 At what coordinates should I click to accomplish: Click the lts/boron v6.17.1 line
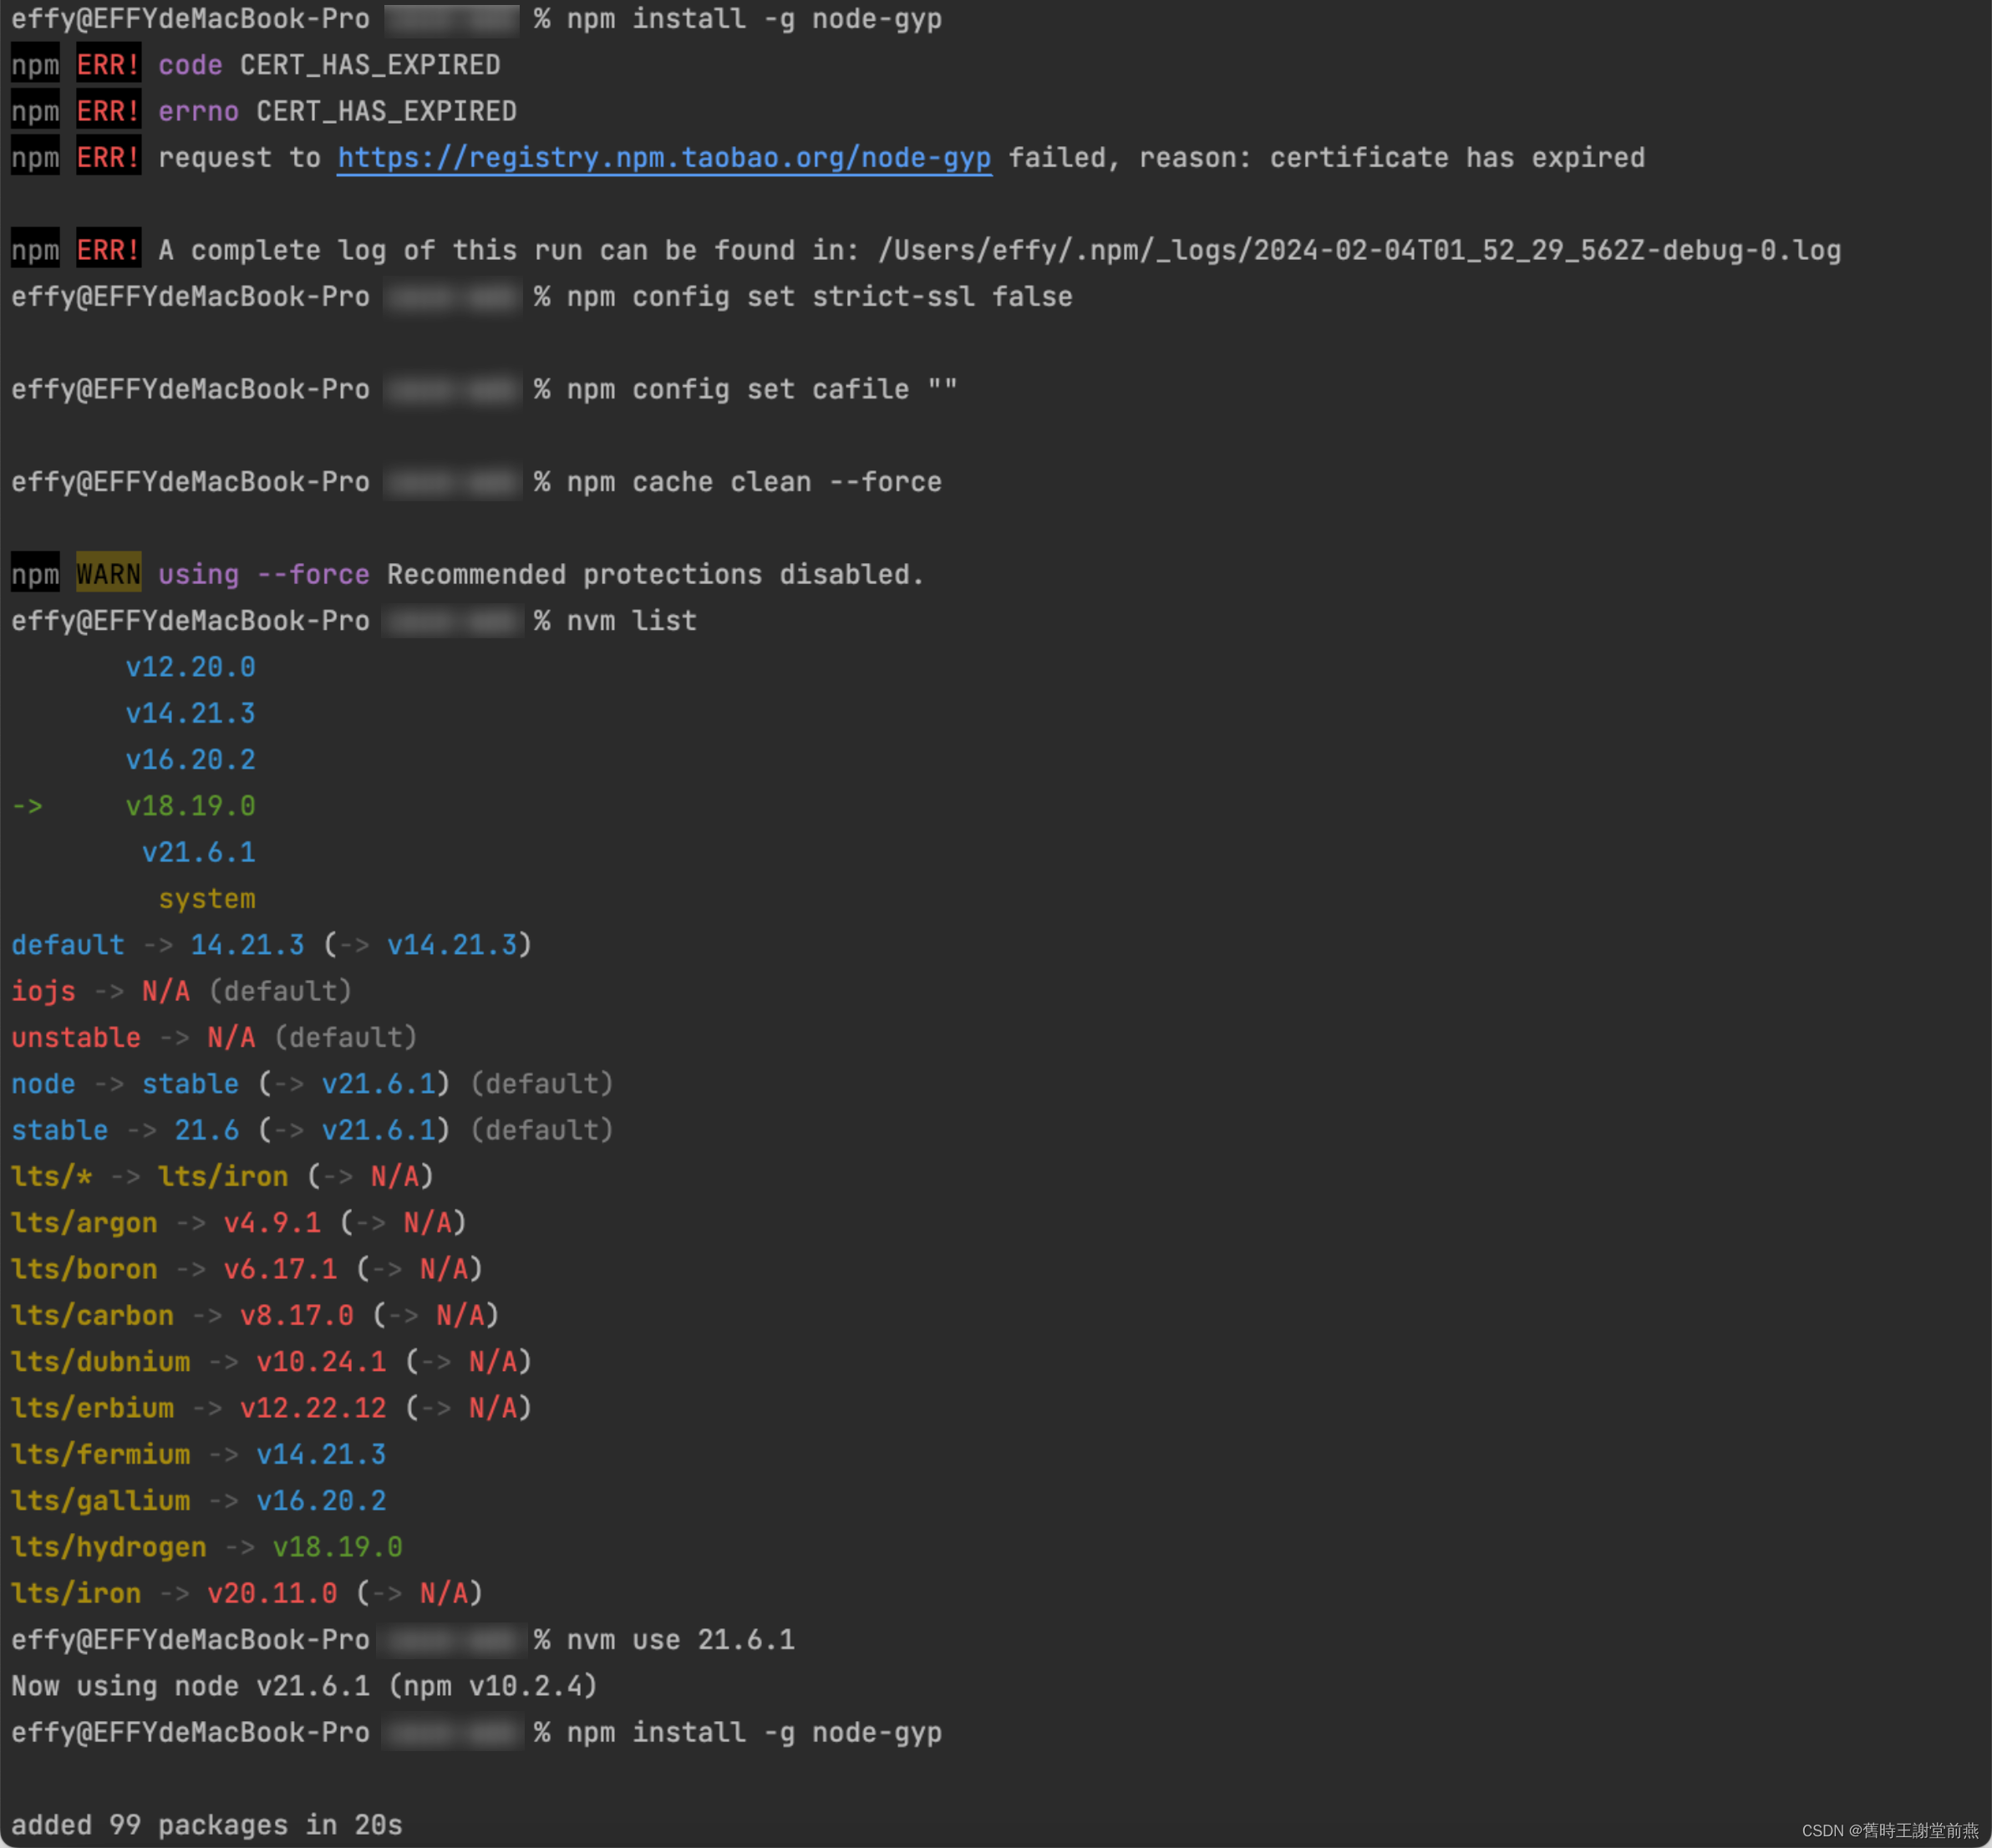pyautogui.click(x=247, y=1269)
